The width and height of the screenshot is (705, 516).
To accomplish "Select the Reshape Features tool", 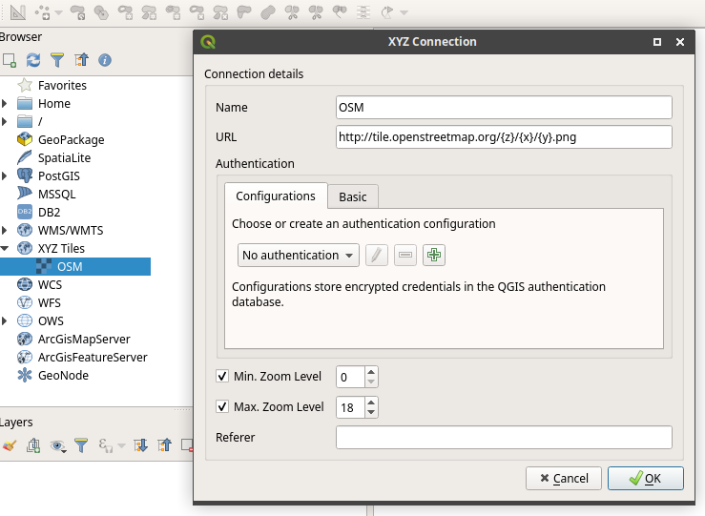I will click(x=244, y=12).
